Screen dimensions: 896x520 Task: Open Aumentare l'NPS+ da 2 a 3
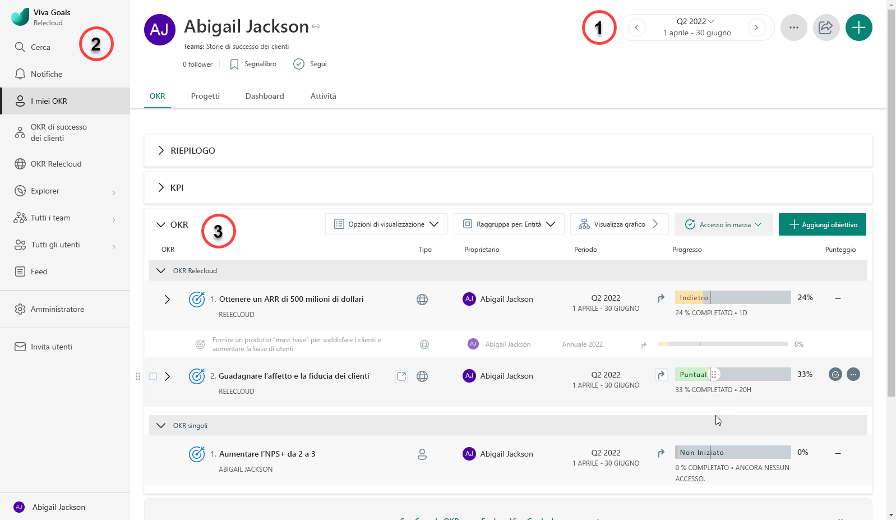pos(267,454)
